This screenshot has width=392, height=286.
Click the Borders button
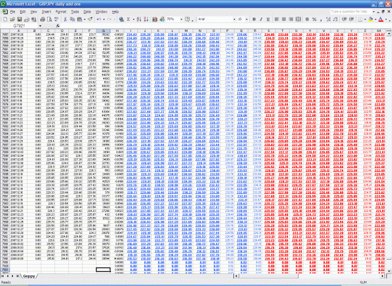click(360, 19)
